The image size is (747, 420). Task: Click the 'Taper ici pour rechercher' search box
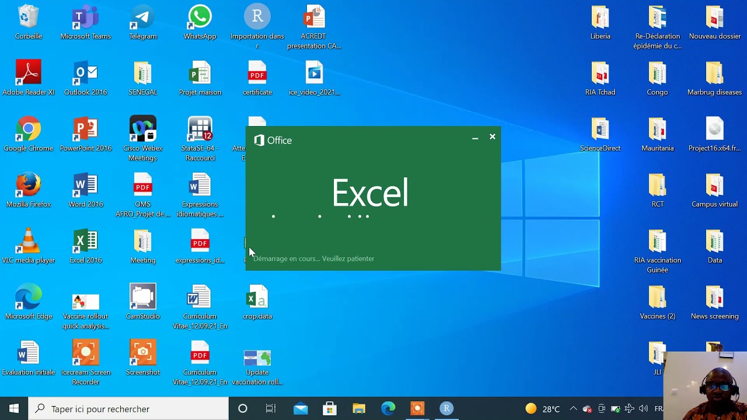coord(128,409)
